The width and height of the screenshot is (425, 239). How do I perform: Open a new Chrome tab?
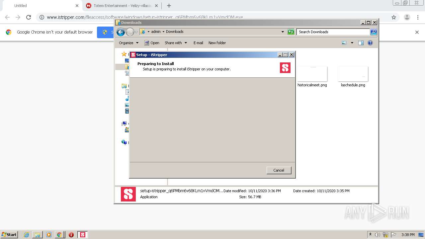169,6
